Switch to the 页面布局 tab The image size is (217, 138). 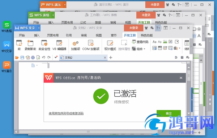[x=53, y=35]
